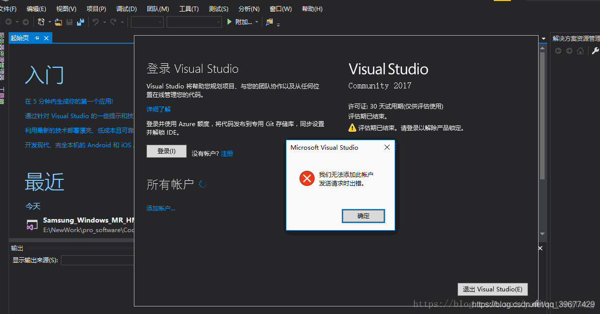Open the back navigation history dropdown

17,22
